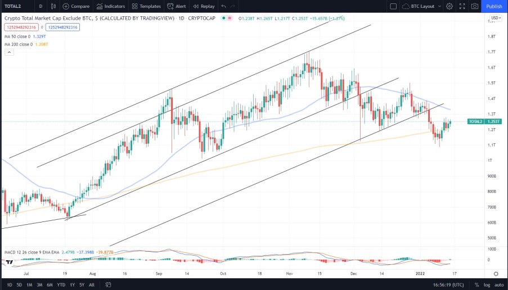Open timezone menu at 16:56:19 (UTC)

click(x=448, y=285)
